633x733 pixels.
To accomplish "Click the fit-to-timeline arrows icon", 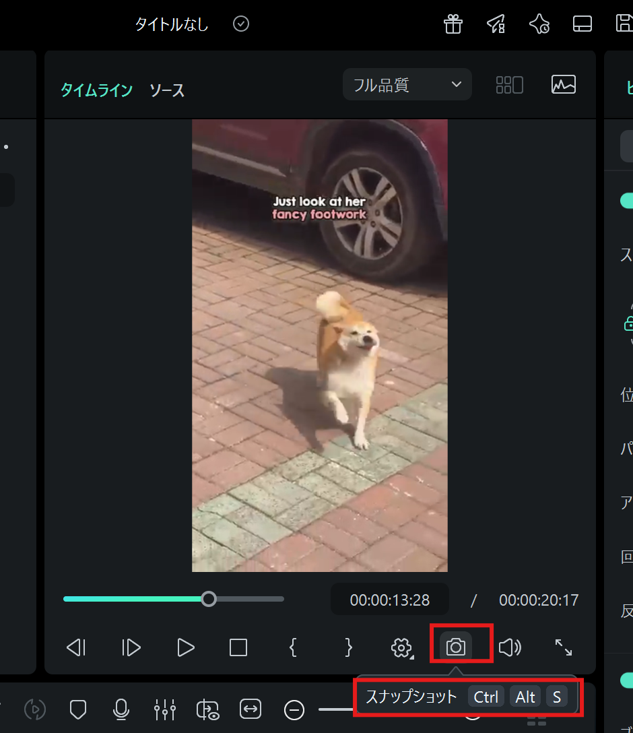I will [x=251, y=709].
